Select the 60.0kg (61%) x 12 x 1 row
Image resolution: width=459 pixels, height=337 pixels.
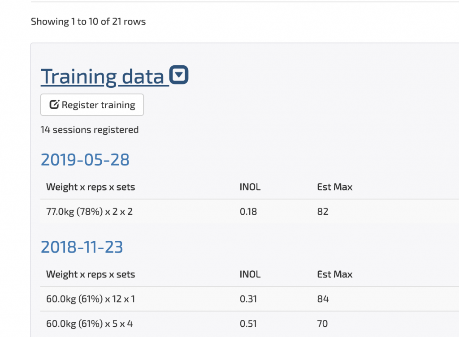pyautogui.click(x=249, y=299)
